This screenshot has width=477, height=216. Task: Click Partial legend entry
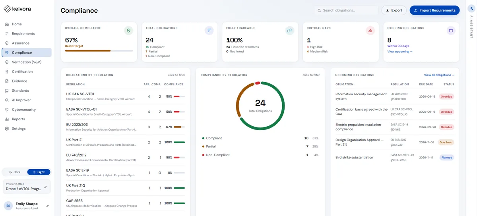[x=260, y=147]
